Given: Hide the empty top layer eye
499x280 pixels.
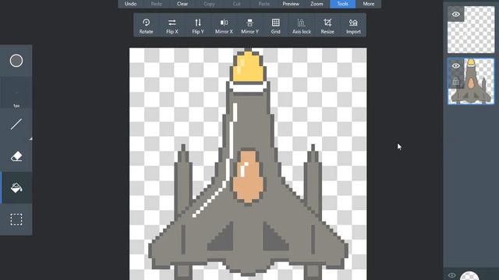Looking at the screenshot, I should coord(455,14).
